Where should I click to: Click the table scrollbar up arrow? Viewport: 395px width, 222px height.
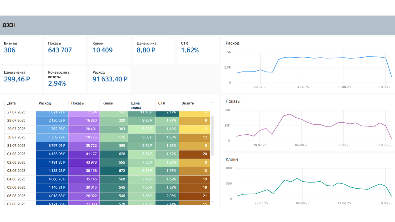coord(212,103)
